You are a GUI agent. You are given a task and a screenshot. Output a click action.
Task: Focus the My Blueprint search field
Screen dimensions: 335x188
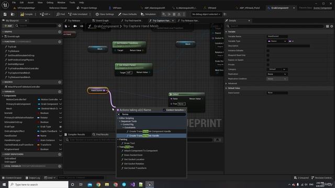(x=38, y=26)
